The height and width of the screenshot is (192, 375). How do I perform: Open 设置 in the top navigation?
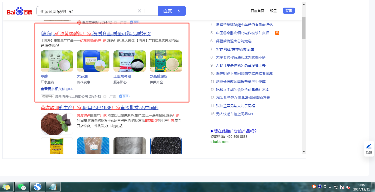273,11
